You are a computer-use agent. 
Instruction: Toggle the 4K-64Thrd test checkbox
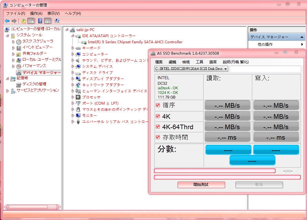point(158,127)
